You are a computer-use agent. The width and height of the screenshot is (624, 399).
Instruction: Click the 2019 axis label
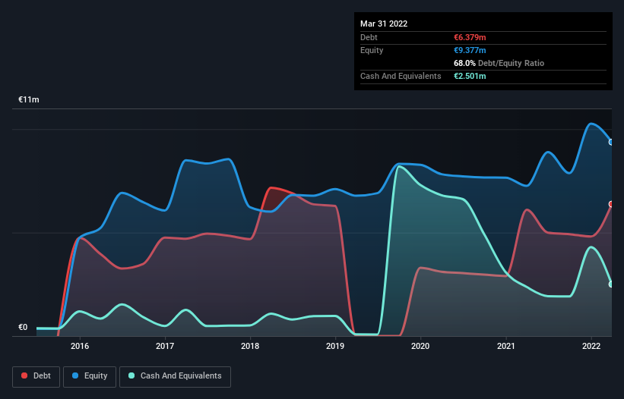(335, 346)
